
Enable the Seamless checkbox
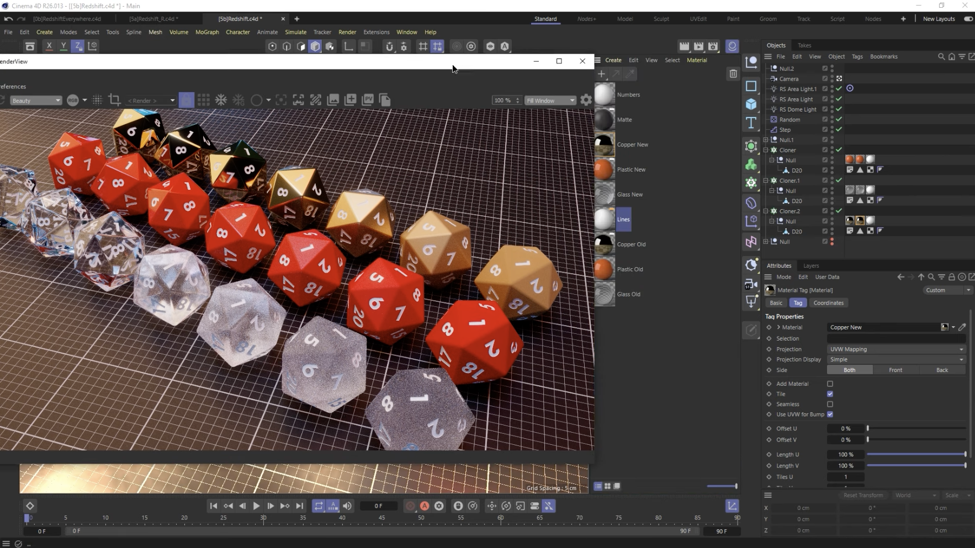(830, 404)
